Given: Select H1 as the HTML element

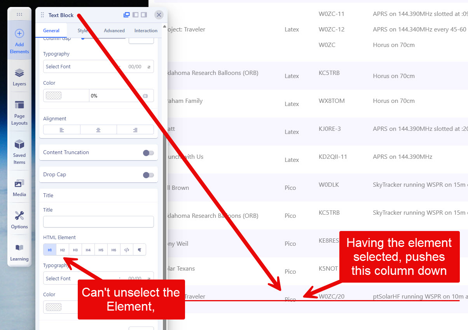Looking at the screenshot, I should click(50, 250).
